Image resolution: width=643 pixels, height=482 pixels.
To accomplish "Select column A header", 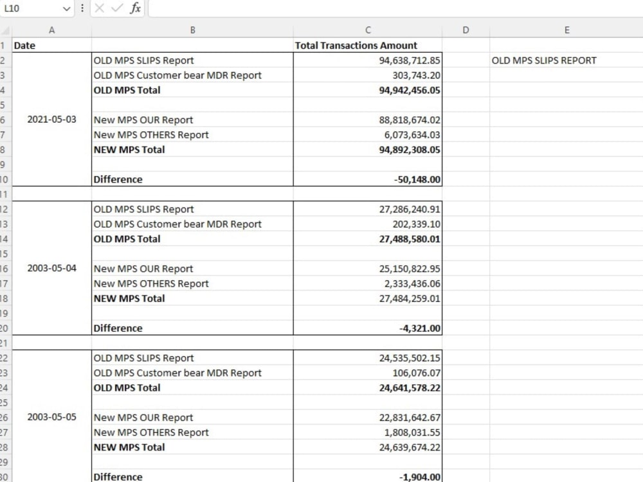I will point(51,30).
